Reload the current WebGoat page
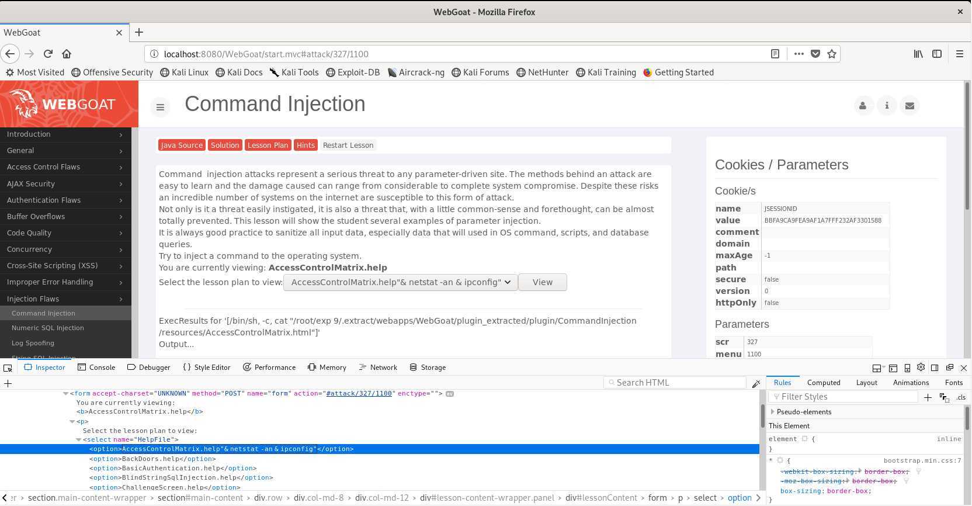 click(x=48, y=54)
